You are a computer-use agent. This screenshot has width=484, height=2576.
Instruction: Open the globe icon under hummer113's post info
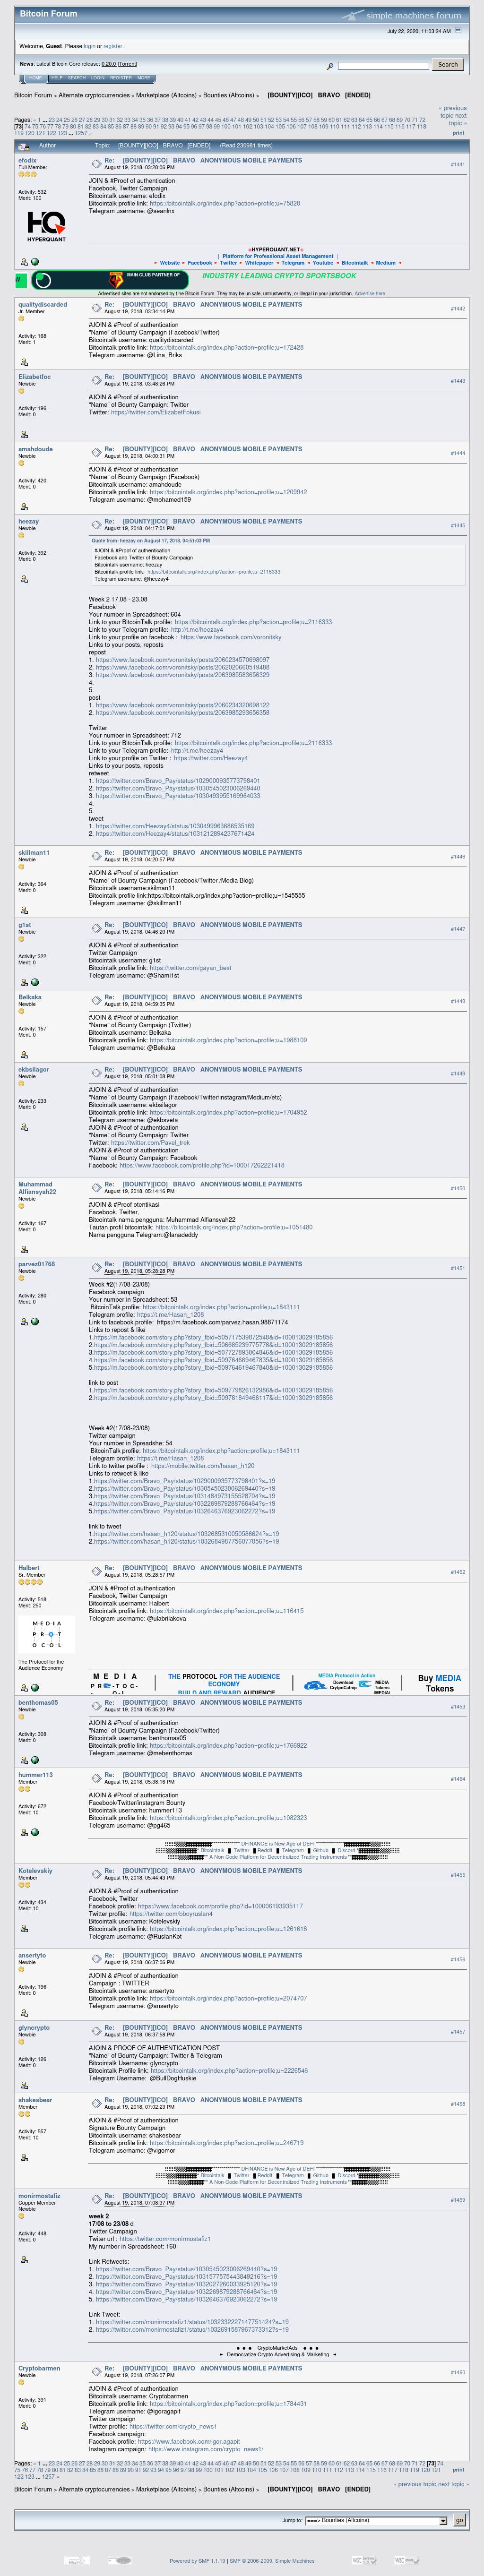click(x=35, y=1832)
